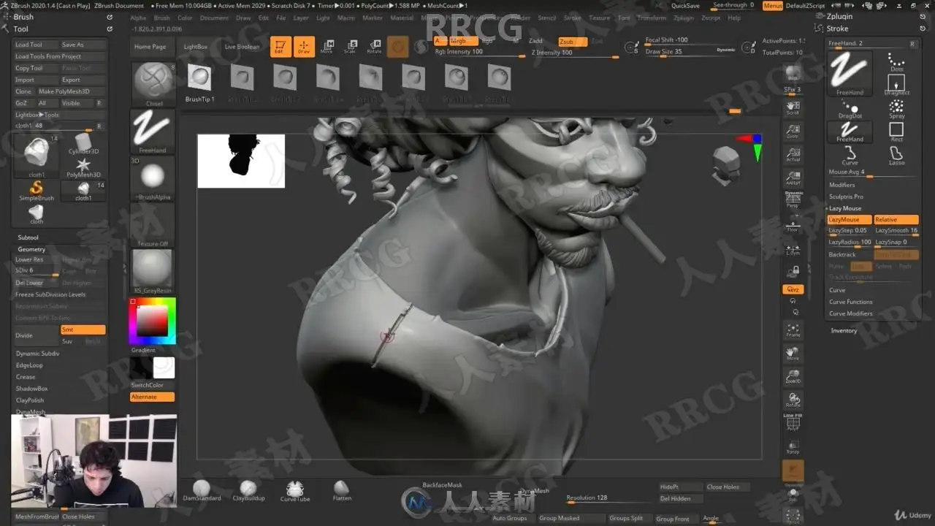Expand the stroke Modifiers section
The width and height of the screenshot is (935, 526).
click(x=841, y=185)
